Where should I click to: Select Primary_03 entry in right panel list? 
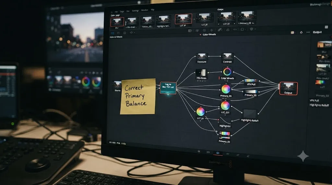pyautogui.click(x=323, y=96)
